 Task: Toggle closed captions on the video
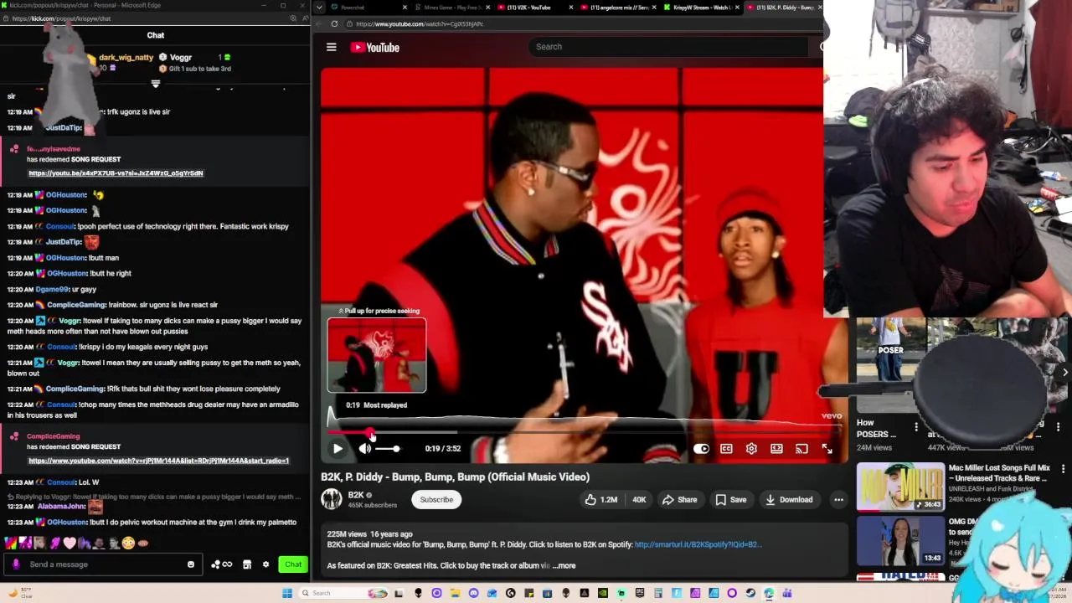point(726,449)
